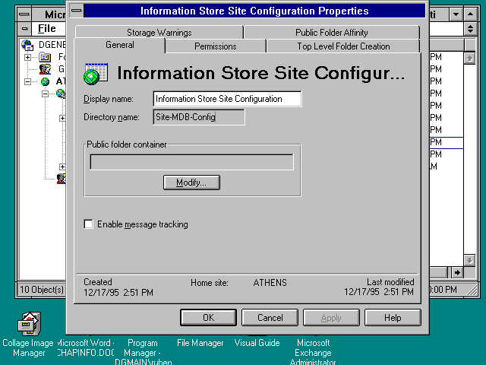The height and width of the screenshot is (365, 486).
Task: Click the Modify... button
Action: (191, 182)
